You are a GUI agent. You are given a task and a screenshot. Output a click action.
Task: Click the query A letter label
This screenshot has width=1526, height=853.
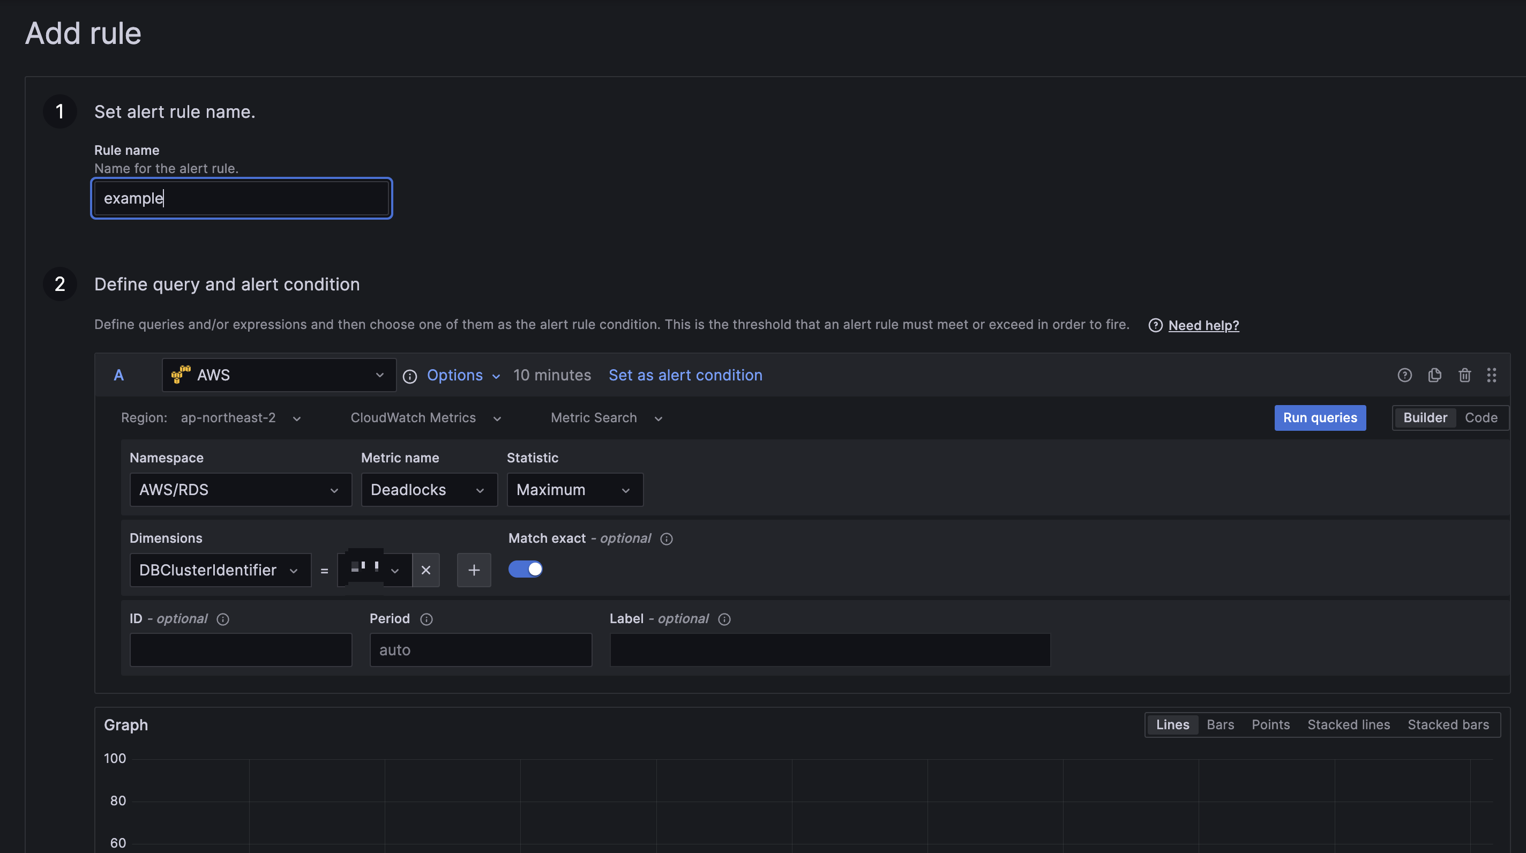coord(118,375)
